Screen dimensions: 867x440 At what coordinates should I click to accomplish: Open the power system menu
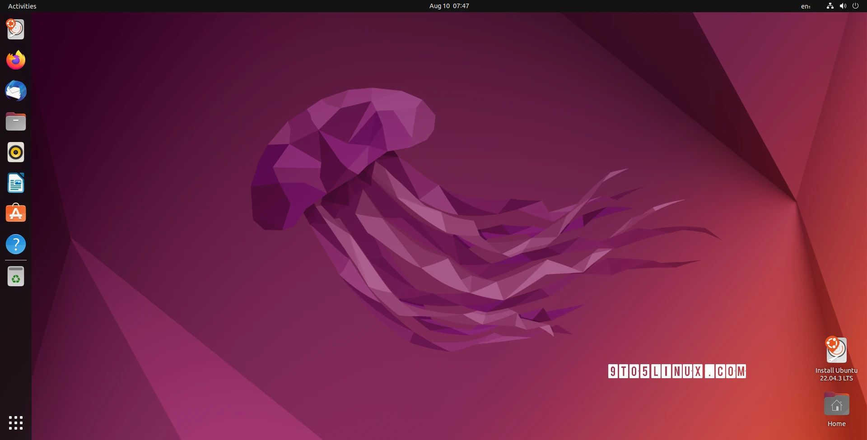coord(856,6)
